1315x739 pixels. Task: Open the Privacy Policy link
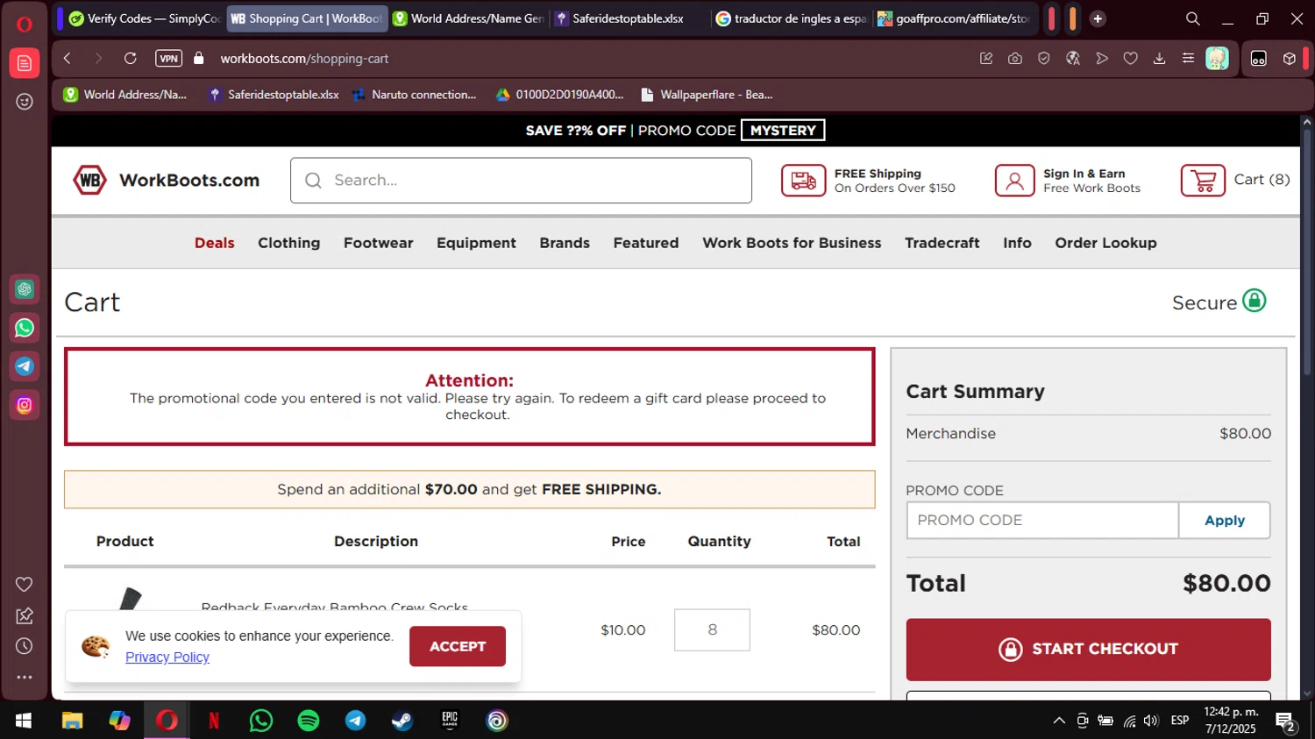pos(167,657)
